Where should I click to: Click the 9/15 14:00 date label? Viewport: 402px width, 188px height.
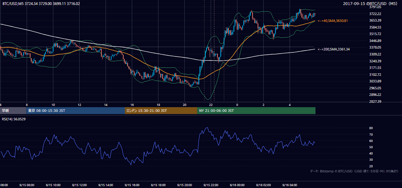(x=105, y=185)
